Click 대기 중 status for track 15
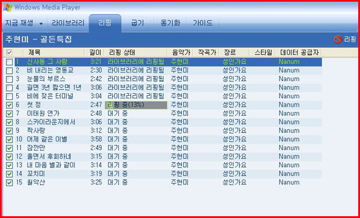The height and width of the screenshot is (218, 360). 118,183
